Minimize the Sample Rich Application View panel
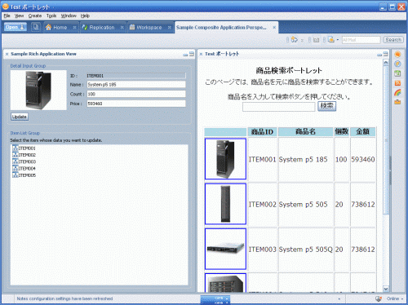Screen dimensions: 408x305 click(185, 55)
